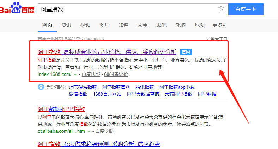The width and height of the screenshot is (278, 149).
Task: Click the paw recommendation icon
Action: tap(41, 87)
